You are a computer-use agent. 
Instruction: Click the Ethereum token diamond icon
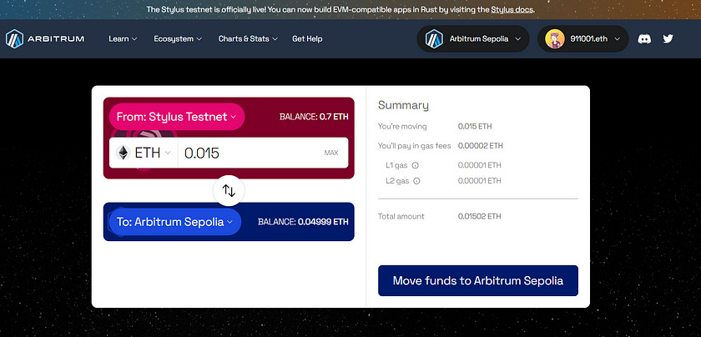tap(123, 153)
